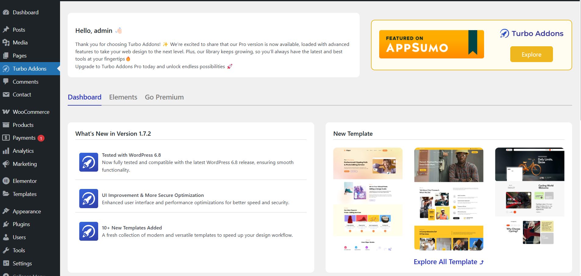
Task: Click rocket icon beside 10+ New Templates Added
Action: coord(89,231)
